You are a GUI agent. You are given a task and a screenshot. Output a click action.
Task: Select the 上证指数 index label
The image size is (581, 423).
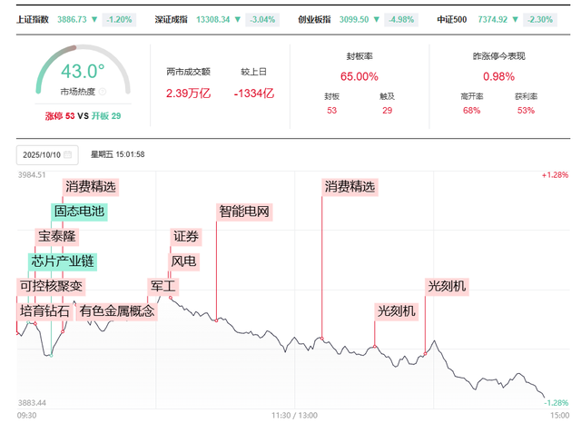[33, 18]
